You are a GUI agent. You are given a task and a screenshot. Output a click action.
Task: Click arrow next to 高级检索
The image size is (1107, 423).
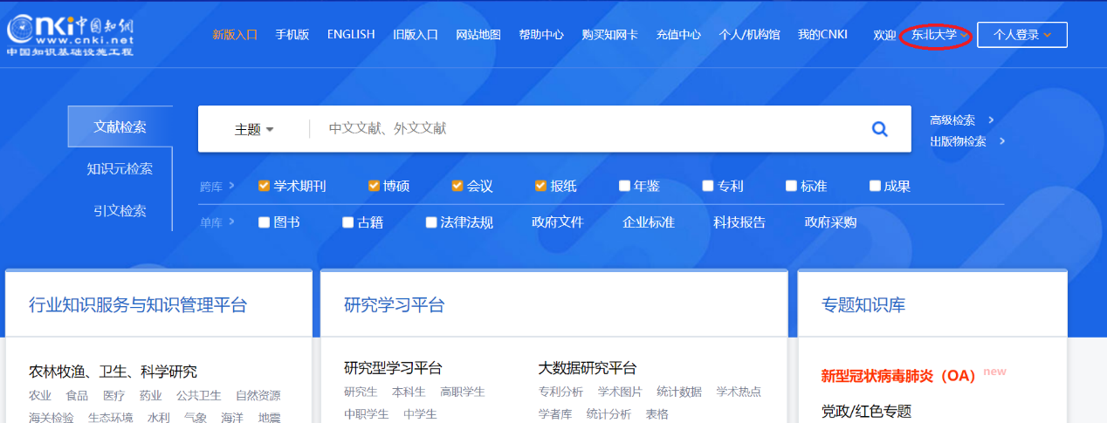point(992,120)
